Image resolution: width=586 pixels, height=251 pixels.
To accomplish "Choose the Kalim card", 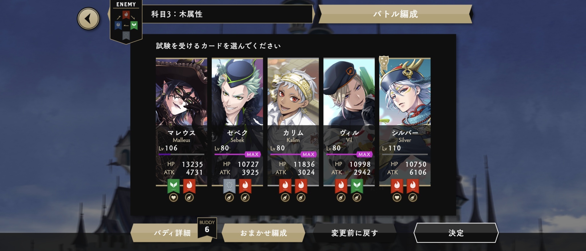I will point(293,122).
